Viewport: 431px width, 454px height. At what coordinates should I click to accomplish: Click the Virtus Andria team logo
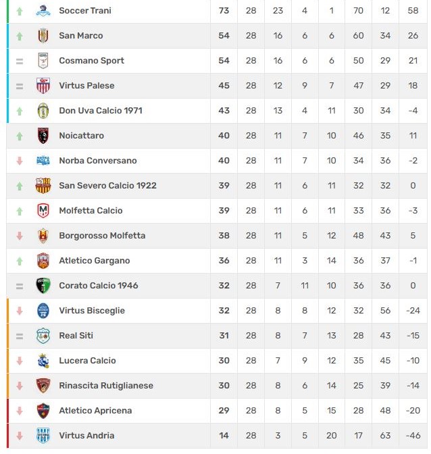click(43, 436)
